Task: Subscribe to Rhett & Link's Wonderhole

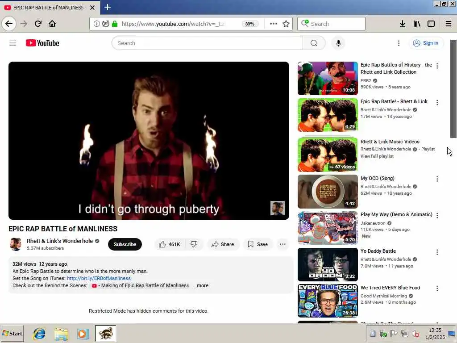Action: pyautogui.click(x=125, y=244)
